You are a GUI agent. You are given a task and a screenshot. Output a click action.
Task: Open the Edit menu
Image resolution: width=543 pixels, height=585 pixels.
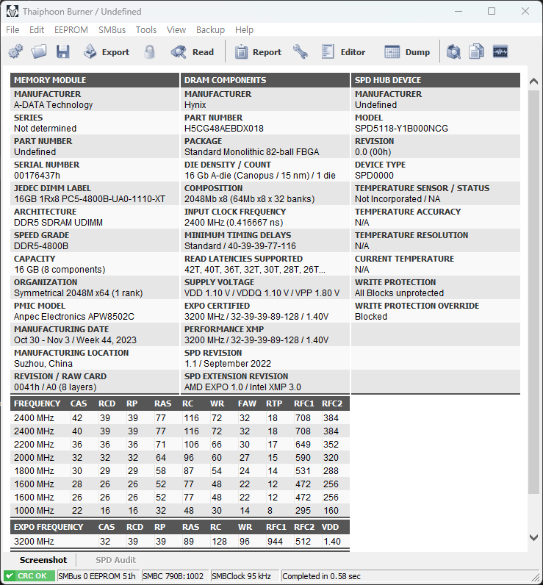tap(37, 30)
